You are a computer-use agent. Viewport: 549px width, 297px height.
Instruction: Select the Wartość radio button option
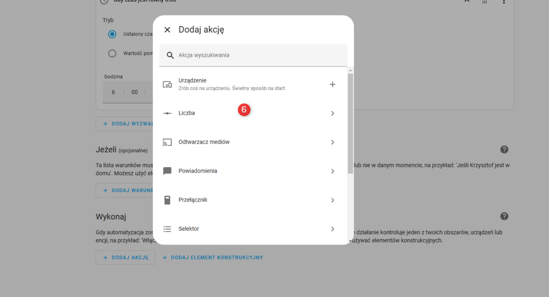point(112,53)
